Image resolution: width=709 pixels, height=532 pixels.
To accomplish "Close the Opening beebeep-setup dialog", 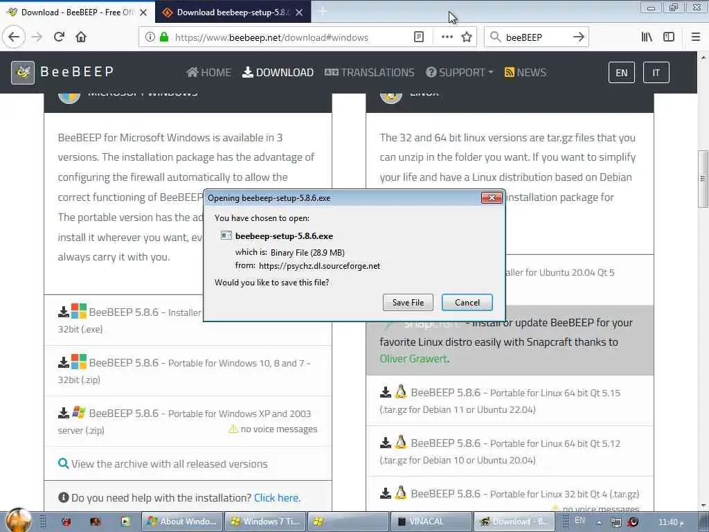I will click(x=492, y=197).
